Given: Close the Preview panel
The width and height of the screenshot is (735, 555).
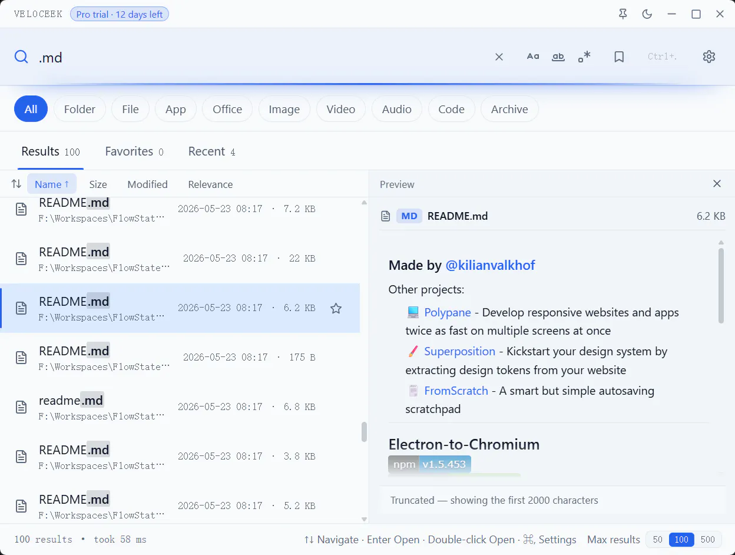Looking at the screenshot, I should (717, 184).
